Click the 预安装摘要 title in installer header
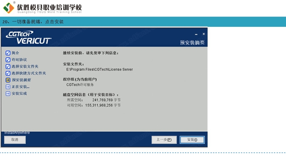Viewport: 286px width, 161px height. pyautogui.click(x=192, y=43)
